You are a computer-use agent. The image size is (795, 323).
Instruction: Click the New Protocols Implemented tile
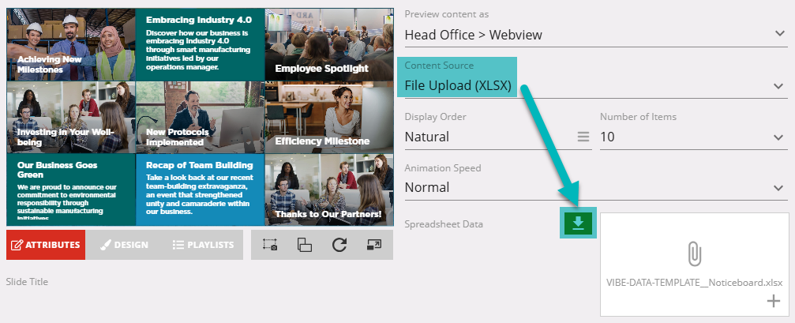click(200, 117)
